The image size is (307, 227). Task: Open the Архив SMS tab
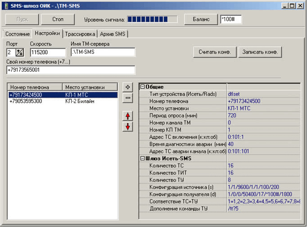(x=113, y=34)
